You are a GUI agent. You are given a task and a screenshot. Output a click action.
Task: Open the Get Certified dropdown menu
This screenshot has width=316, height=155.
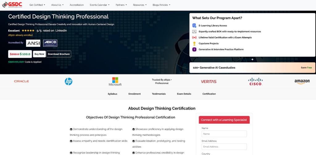tap(37, 5)
